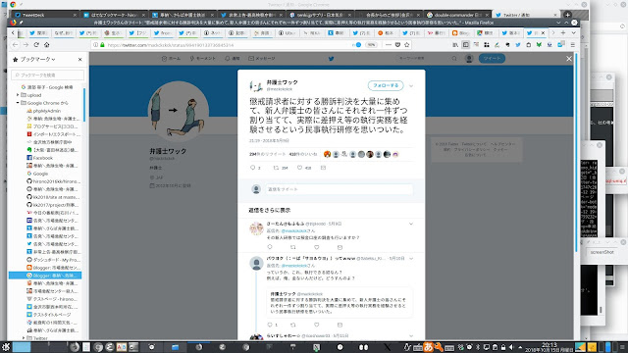Click the フォローする follow button
Screen dimensions: 628x353
(x=386, y=85)
